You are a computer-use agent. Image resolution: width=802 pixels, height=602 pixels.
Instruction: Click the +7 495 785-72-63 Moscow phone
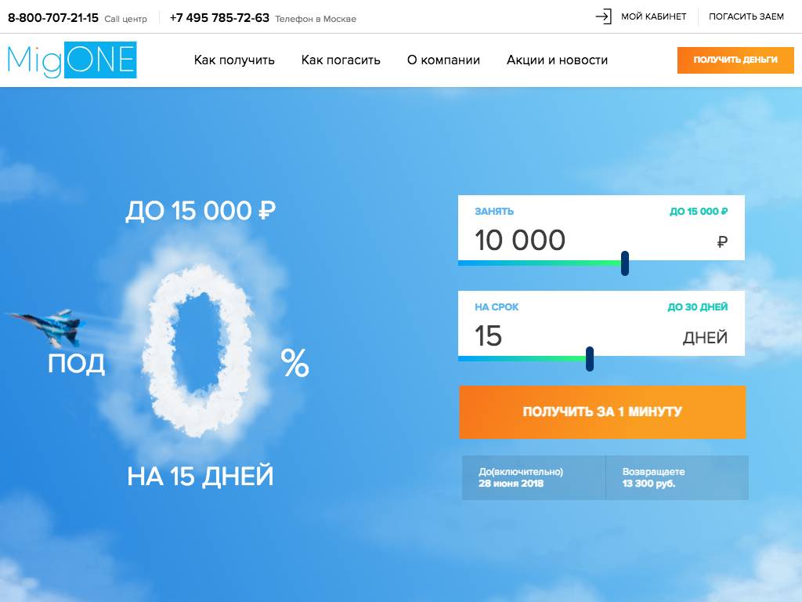pyautogui.click(x=219, y=17)
